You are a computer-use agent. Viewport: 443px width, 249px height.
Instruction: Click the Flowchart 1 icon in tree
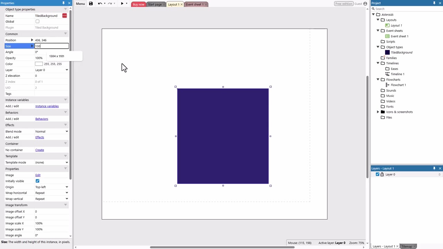387,85
